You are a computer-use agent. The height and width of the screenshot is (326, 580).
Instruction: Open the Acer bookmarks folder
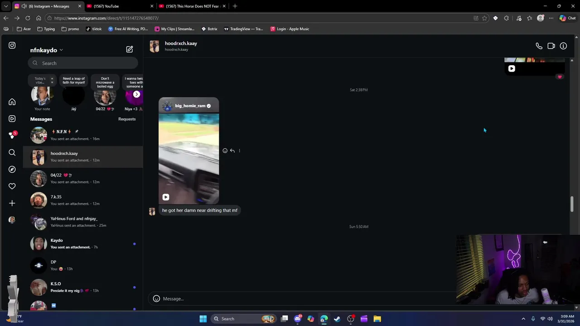[24, 29]
